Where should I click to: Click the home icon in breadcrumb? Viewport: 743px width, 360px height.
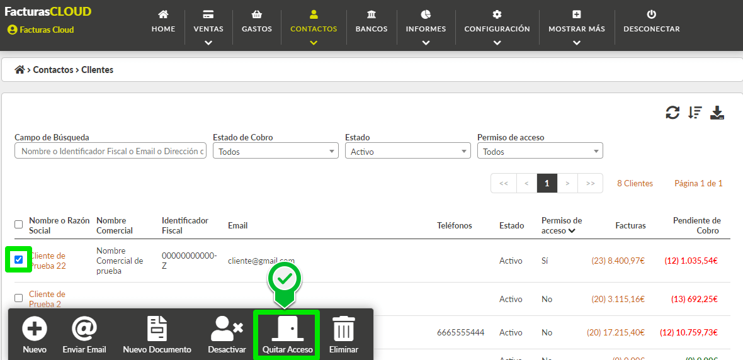(x=20, y=70)
